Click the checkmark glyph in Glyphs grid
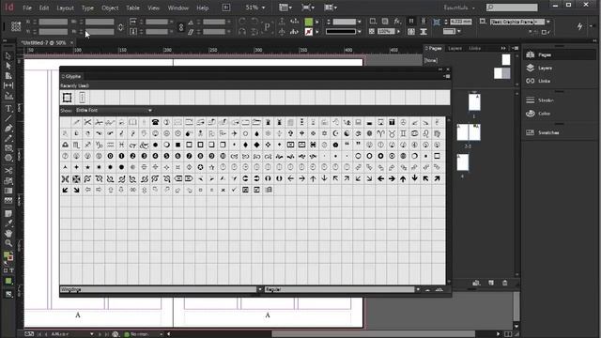This screenshot has width=601, height=338. coord(234,190)
